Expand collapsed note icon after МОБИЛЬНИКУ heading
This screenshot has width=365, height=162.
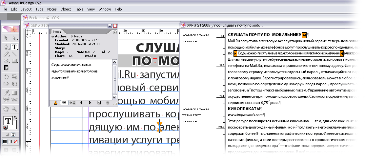coord(304,35)
